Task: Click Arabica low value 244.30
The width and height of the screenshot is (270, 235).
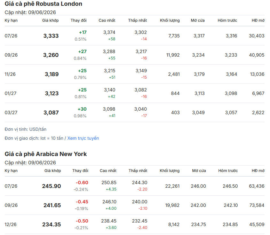Action: 140,183
